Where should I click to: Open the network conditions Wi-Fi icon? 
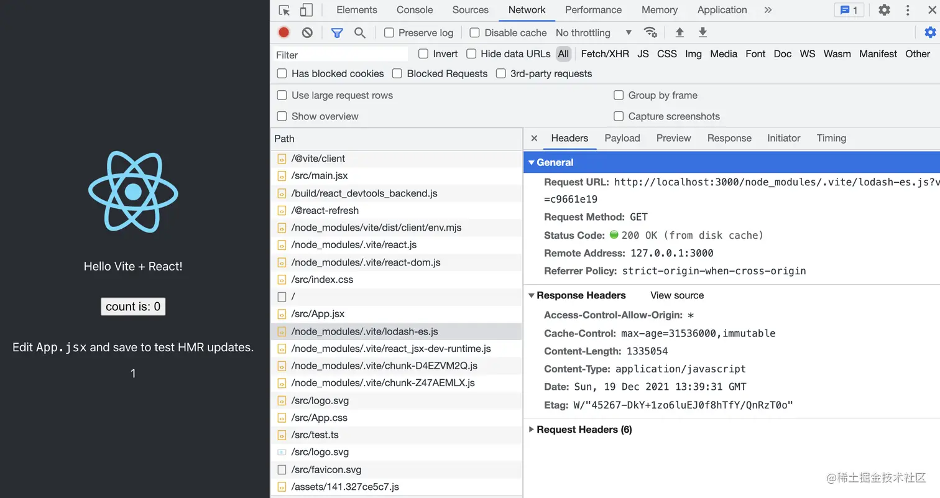point(650,32)
